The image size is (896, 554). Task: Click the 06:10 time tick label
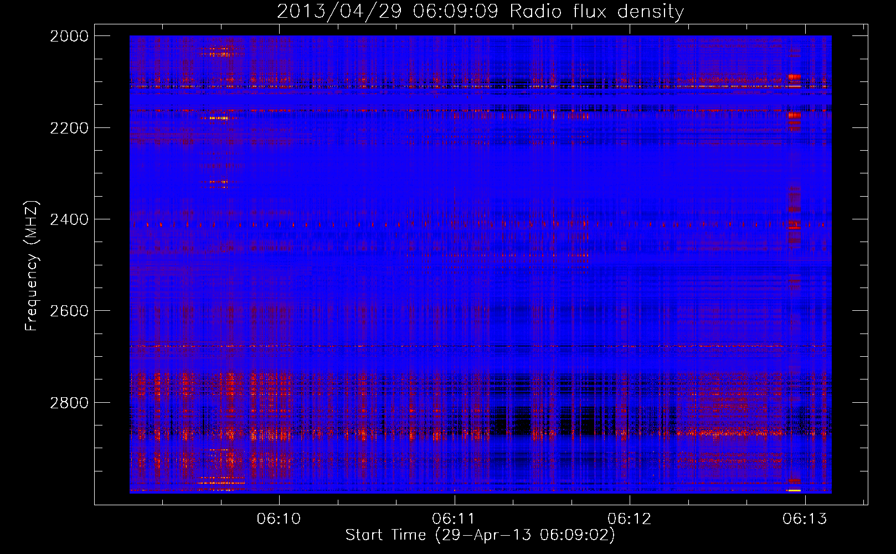point(279,519)
